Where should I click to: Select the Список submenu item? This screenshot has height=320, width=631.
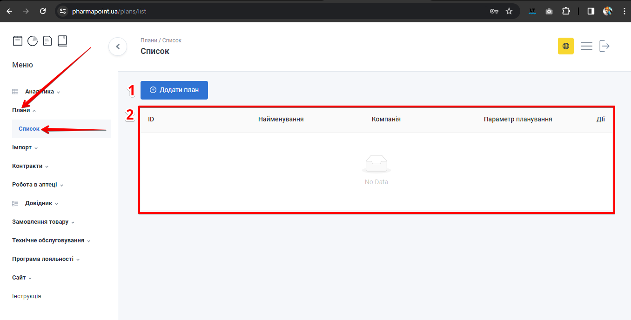coord(29,129)
